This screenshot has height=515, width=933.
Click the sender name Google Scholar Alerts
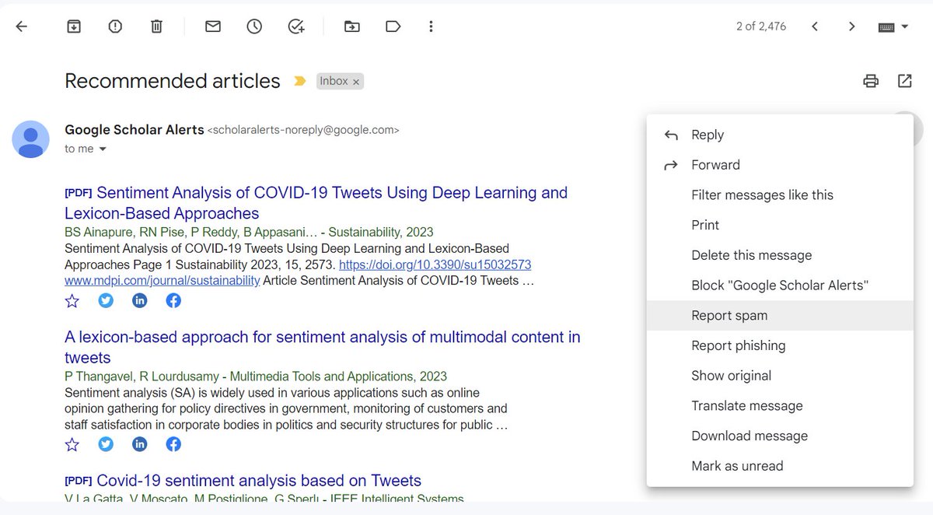pyautogui.click(x=135, y=130)
